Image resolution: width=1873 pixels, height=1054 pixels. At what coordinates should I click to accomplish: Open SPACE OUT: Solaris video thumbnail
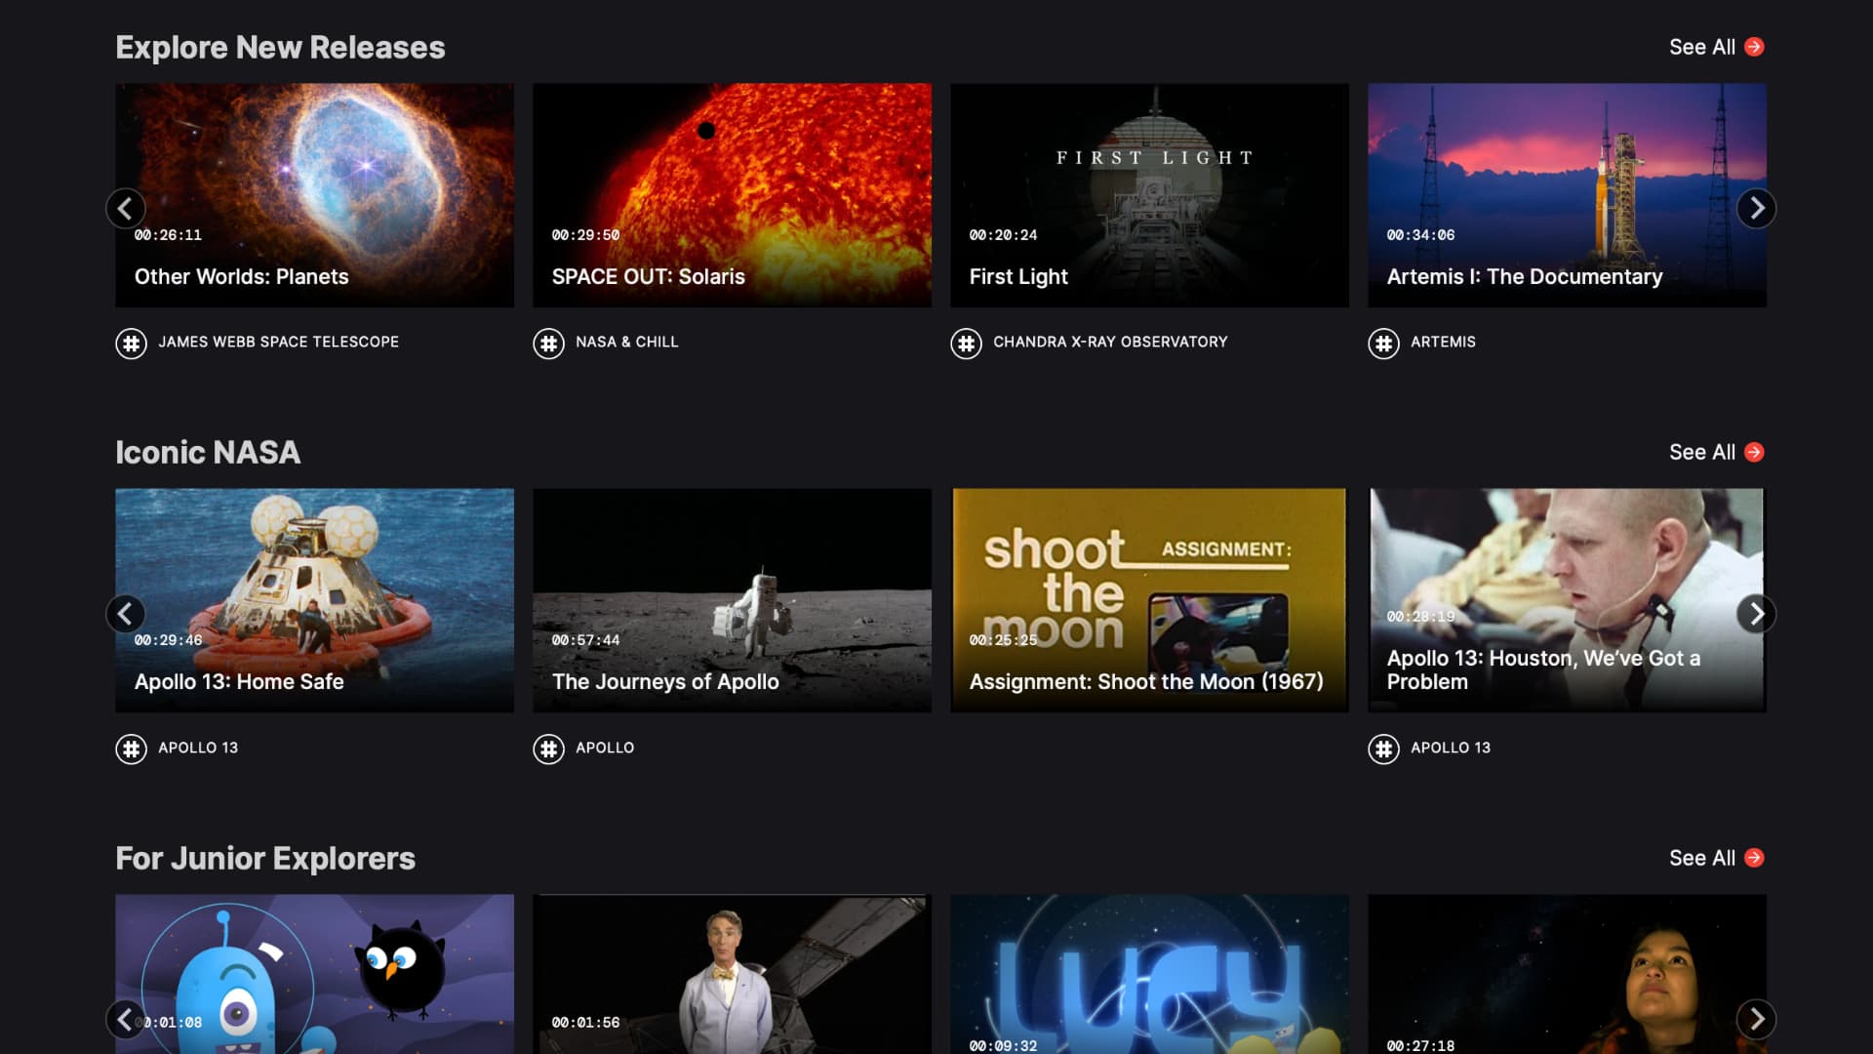pos(732,195)
